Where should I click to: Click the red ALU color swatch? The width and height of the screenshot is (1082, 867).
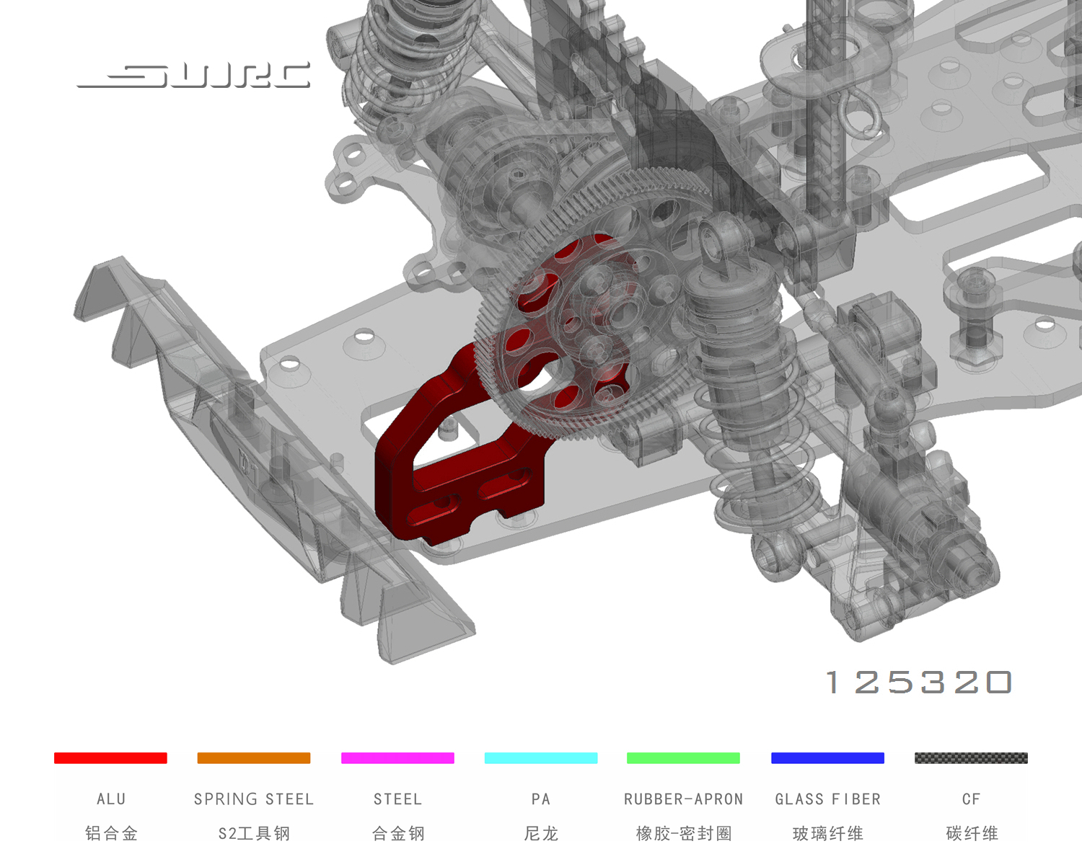point(110,757)
